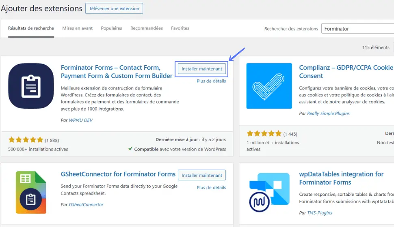Install Forminator Forms with Installer maintenant

[202, 69]
